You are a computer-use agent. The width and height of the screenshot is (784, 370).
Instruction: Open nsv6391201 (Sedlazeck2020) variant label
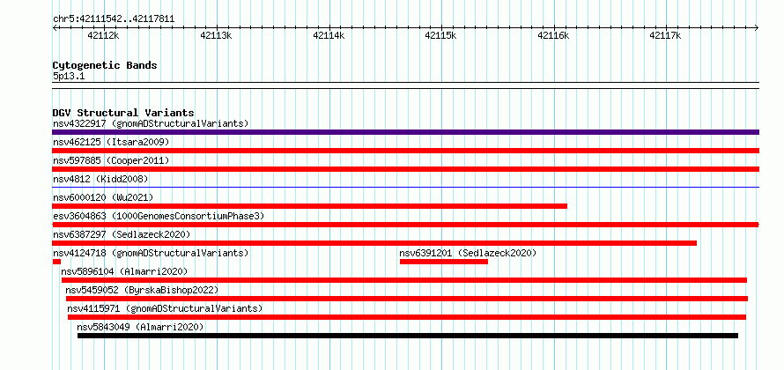(x=468, y=253)
